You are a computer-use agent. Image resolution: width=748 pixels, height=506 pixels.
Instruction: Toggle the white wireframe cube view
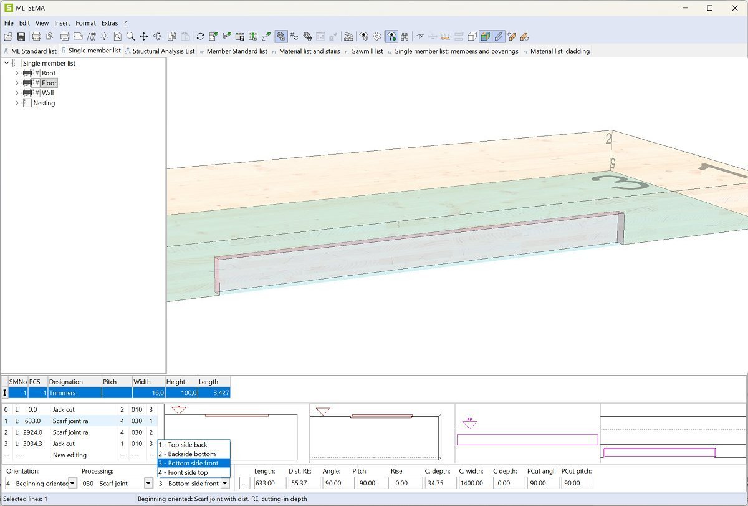click(x=472, y=36)
